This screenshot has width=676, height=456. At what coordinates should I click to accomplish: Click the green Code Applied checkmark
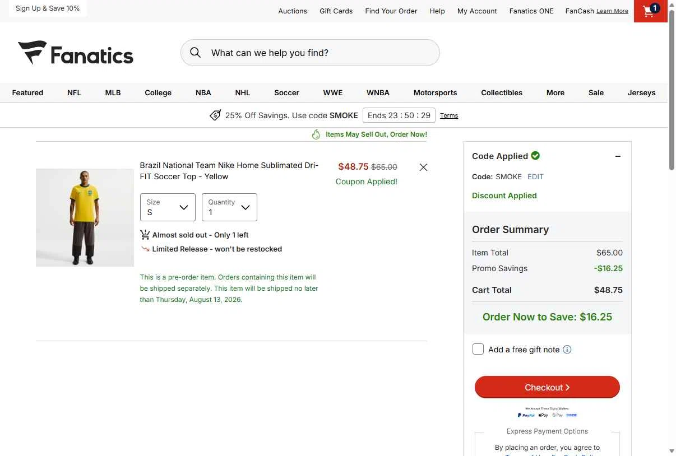pos(535,156)
